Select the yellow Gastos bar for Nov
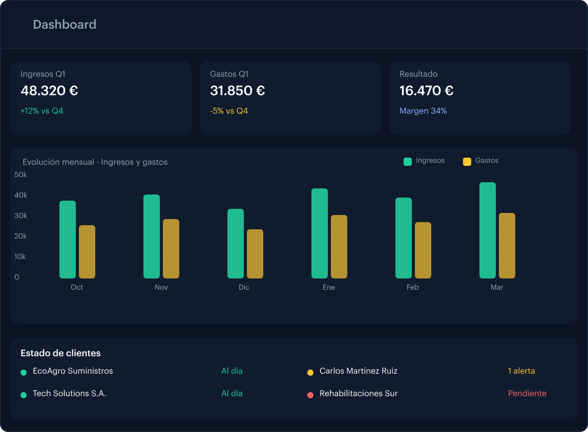 tap(171, 249)
